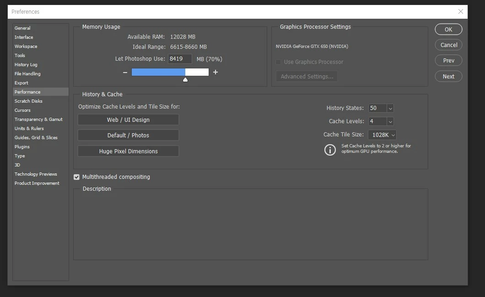
Task: Apply Huge Pixel Dimensions preset
Action: pos(128,151)
